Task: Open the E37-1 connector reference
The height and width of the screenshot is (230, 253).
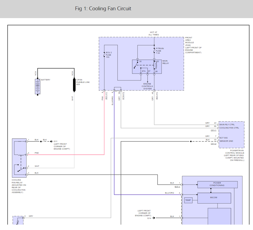Action: click(x=177, y=187)
